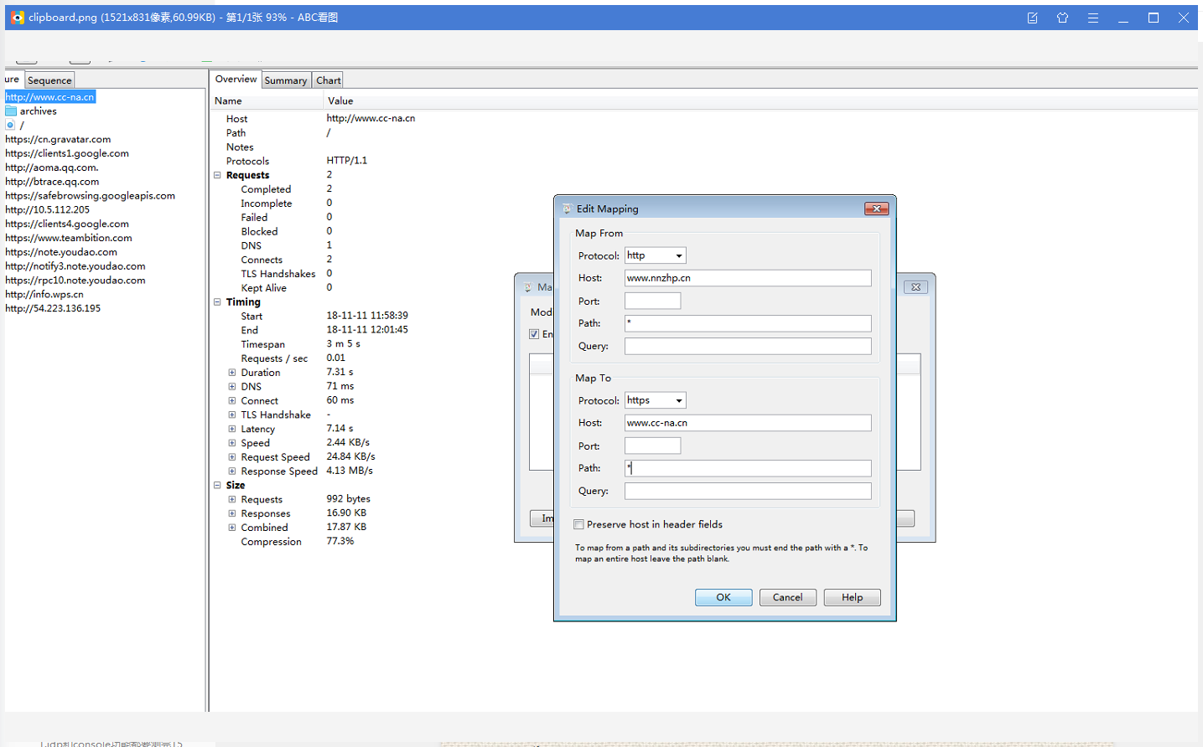This screenshot has height=747, width=1203.
Task: Expand the Connect timing row
Action: pyautogui.click(x=232, y=400)
